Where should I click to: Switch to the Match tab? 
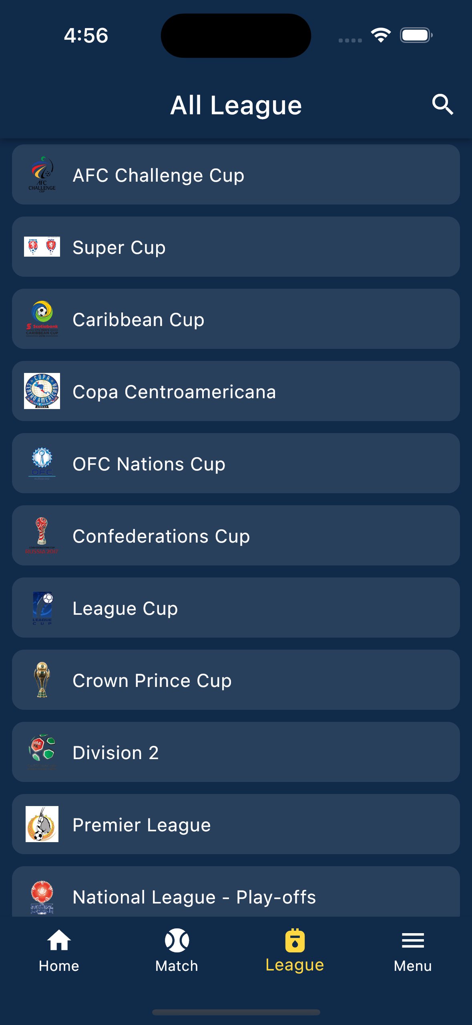pyautogui.click(x=177, y=950)
